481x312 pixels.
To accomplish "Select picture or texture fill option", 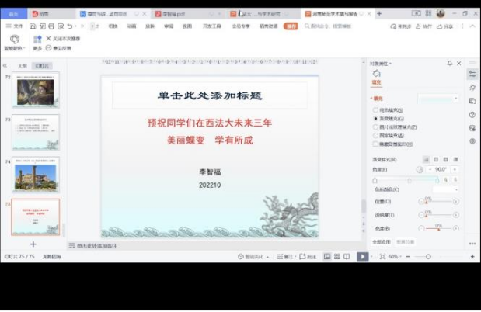I will pyautogui.click(x=376, y=127).
